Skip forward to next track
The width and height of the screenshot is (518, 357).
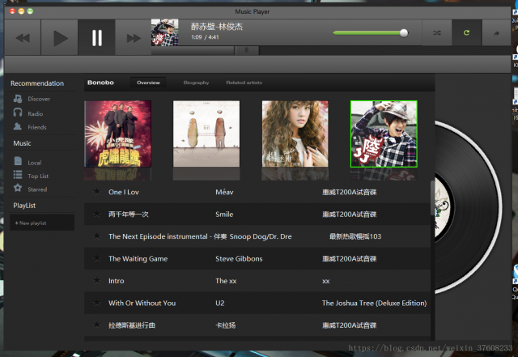point(133,37)
